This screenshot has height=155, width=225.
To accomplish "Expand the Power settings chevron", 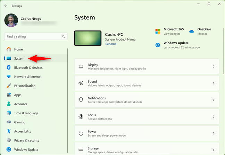I will point(214,133).
